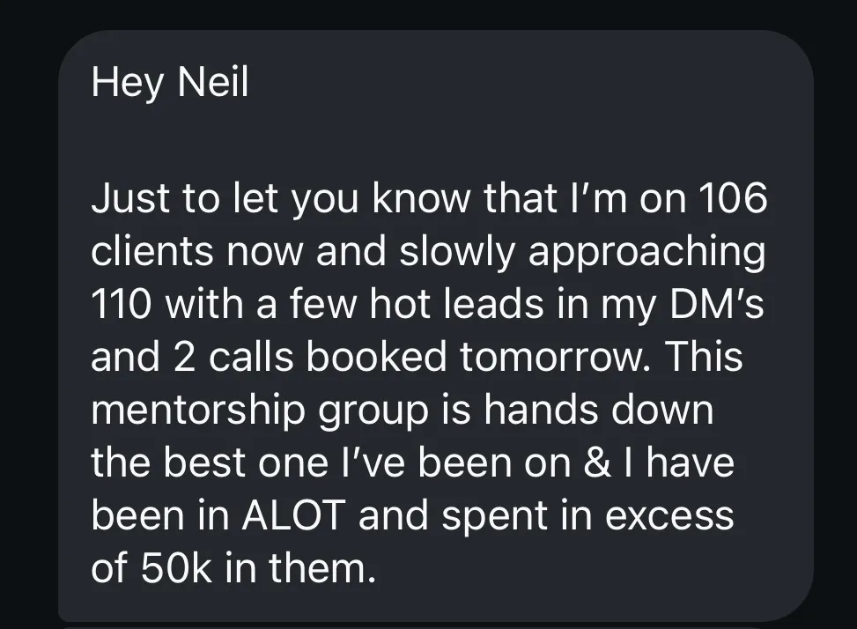Click the number '110' in the message
857x629 pixels.
pos(122,303)
